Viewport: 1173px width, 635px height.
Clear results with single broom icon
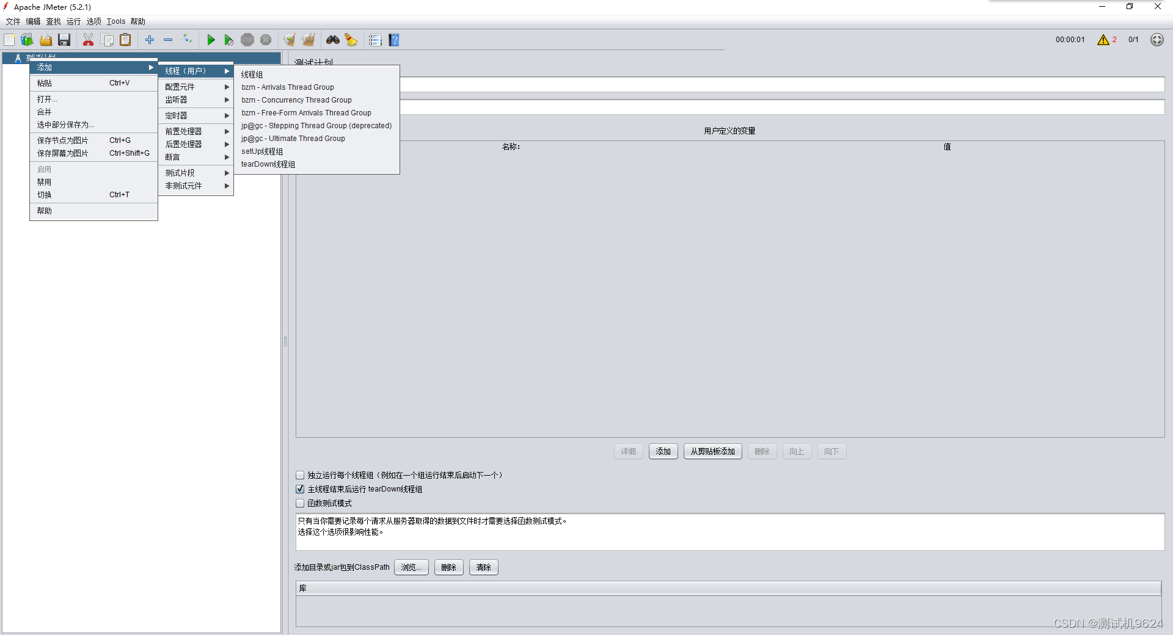(x=290, y=40)
